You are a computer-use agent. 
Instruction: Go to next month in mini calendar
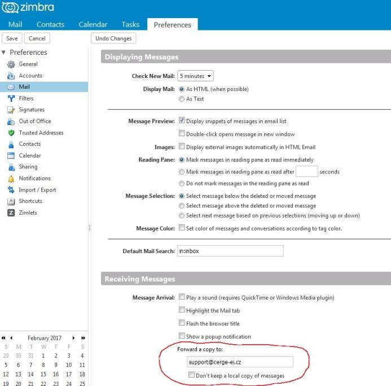(x=73, y=337)
